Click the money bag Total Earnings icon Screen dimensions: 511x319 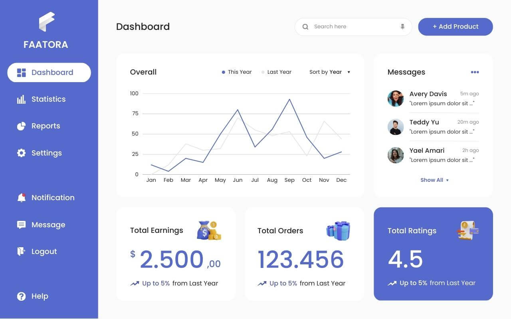[209, 230]
